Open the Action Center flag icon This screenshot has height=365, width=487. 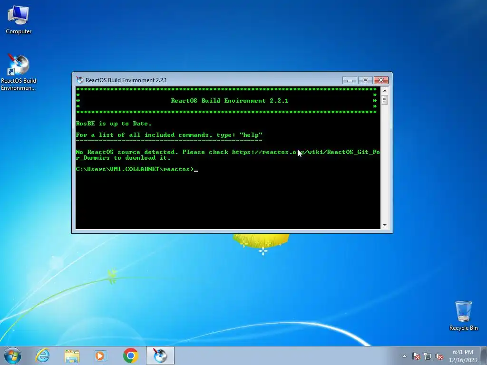(x=416, y=356)
